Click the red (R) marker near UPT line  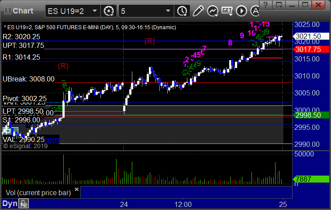click(x=150, y=41)
